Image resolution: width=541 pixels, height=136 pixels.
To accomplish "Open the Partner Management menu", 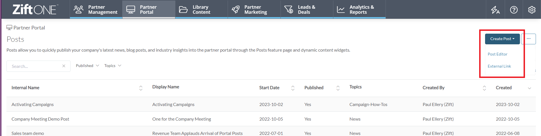I will coord(96,10).
